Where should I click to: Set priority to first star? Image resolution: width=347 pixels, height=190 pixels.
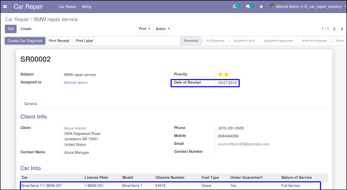pos(220,74)
